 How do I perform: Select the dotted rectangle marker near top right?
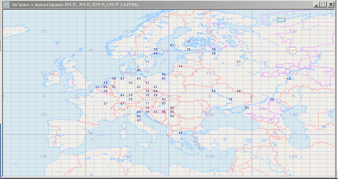coord(281,20)
